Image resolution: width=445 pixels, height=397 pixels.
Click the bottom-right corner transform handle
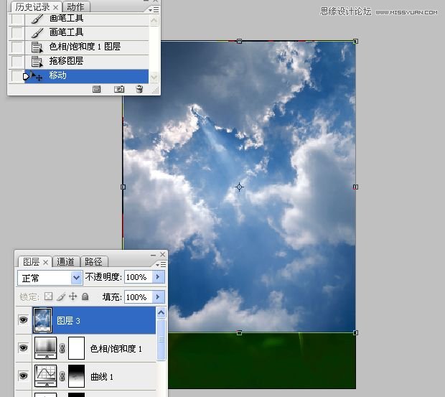[355, 332]
